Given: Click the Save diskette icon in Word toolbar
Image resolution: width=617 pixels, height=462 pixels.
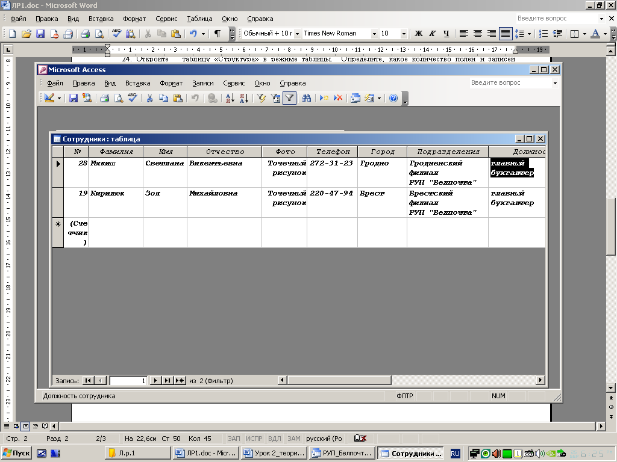Looking at the screenshot, I should [x=40, y=34].
